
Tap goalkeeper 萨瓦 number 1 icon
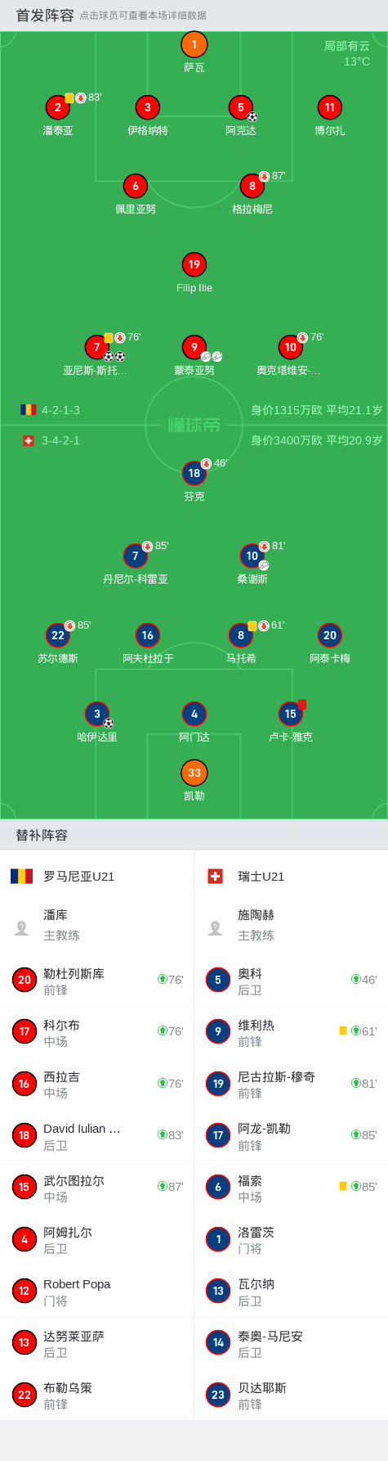[194, 45]
